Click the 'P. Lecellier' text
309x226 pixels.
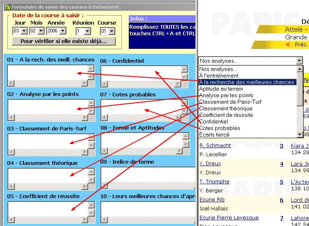pyautogui.click(x=213, y=155)
